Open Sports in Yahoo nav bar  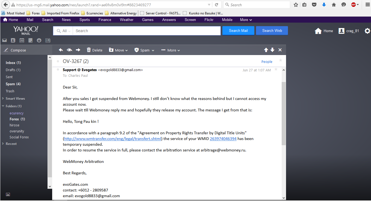pyautogui.click(x=85, y=20)
